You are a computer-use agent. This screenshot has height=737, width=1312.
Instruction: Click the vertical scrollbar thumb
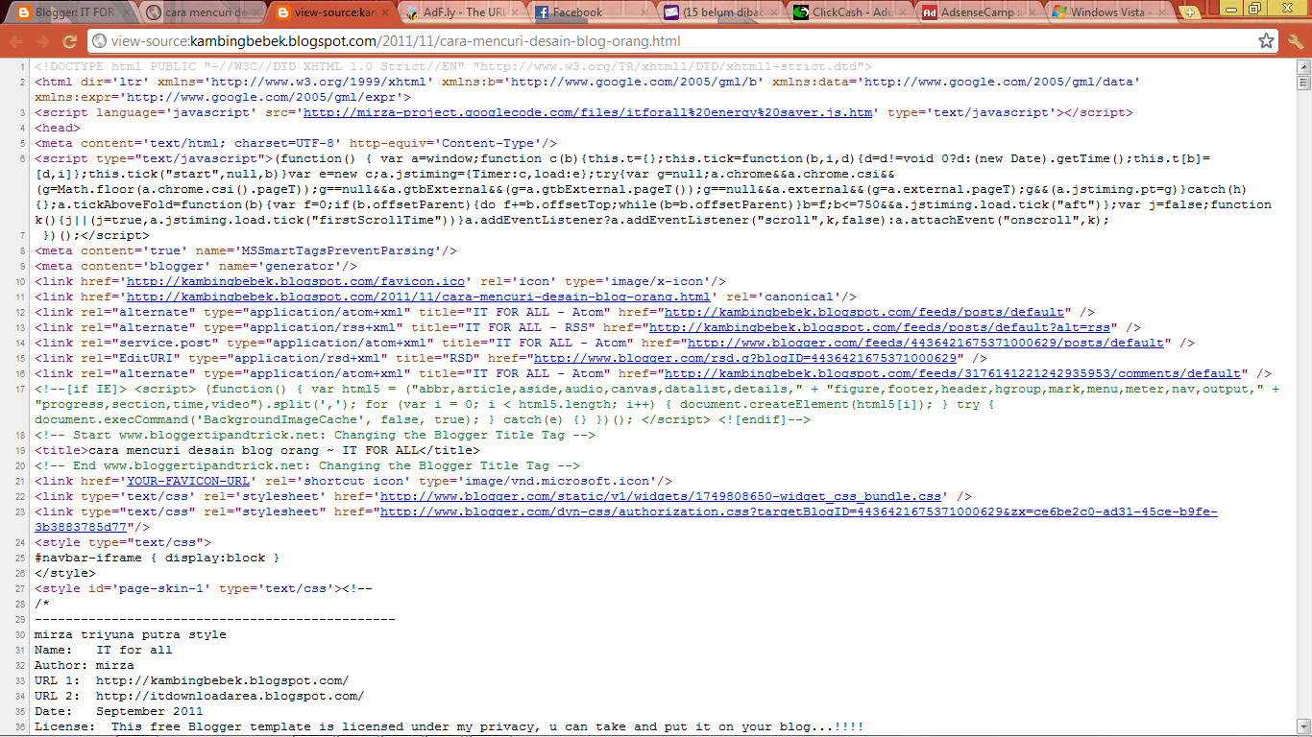tap(1303, 84)
